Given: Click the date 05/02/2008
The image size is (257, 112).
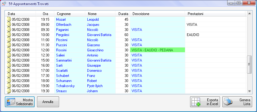Looking at the screenshot, I should click(21, 20).
